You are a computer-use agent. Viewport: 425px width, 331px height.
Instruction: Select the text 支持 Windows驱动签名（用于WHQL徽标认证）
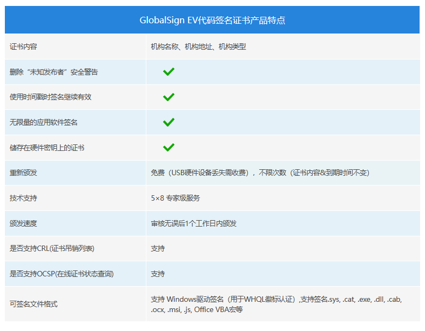point(223,299)
